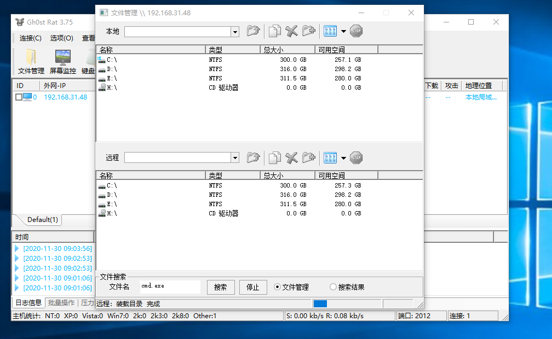Go up one folder in local toolbar

coord(253,31)
